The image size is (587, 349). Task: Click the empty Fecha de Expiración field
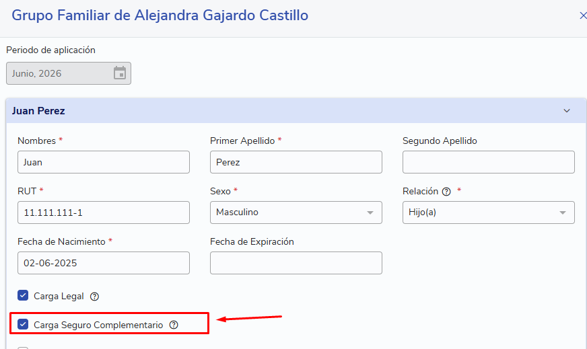pyautogui.click(x=296, y=263)
